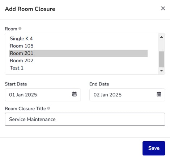The height and width of the screenshot is (159, 170).
Task: Open the Start Date field 01 Jan 2025
Action: (x=43, y=95)
